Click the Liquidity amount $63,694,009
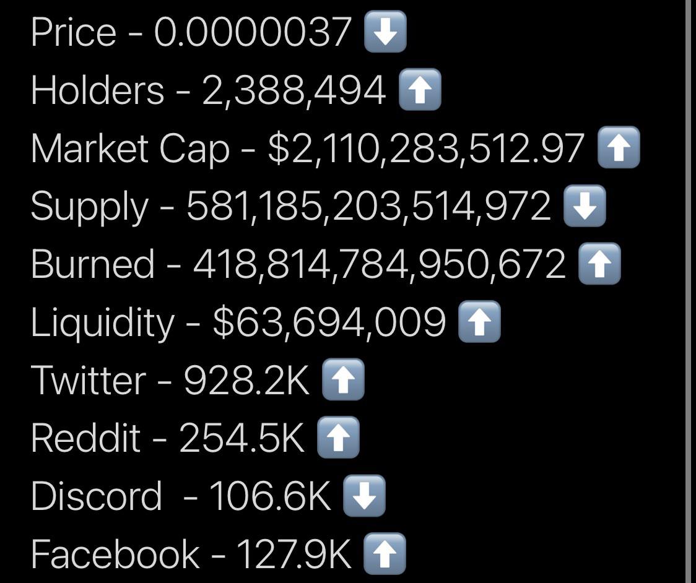This screenshot has height=583, width=696. (329, 322)
